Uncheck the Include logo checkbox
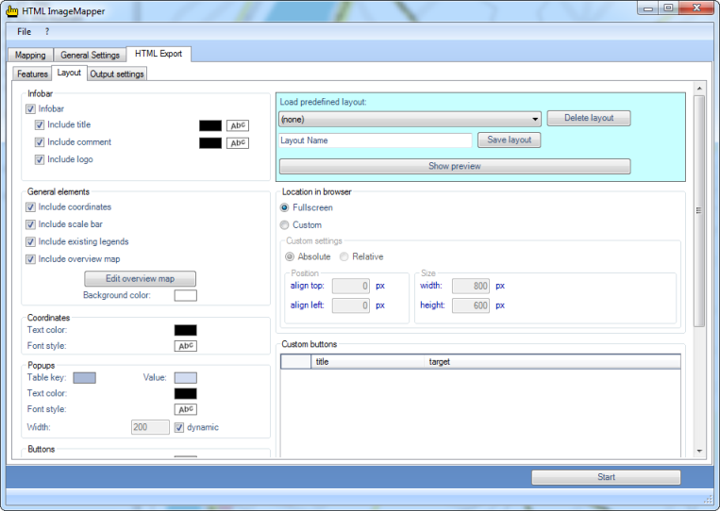720x511 pixels. (40, 160)
